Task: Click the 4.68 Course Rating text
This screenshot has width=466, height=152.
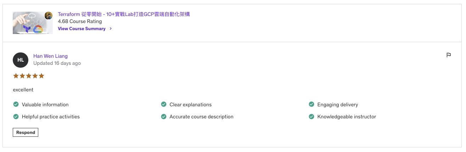Action: tap(80, 21)
